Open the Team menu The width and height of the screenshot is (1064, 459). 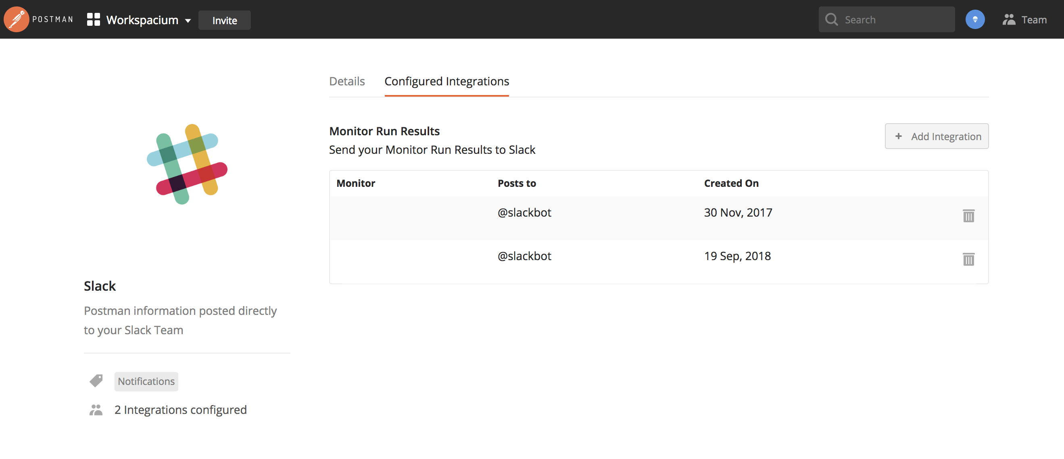[x=1024, y=19]
